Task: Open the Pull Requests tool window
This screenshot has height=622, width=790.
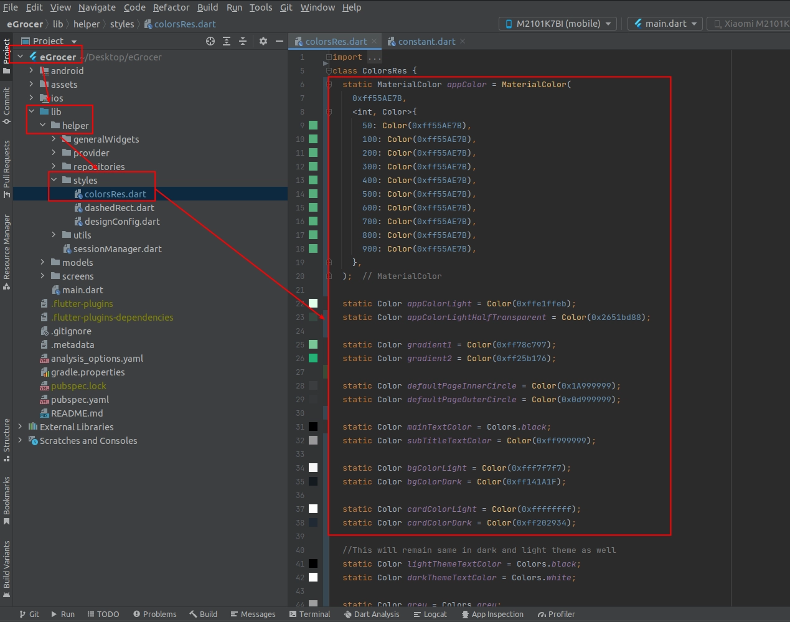Action: 6,169
